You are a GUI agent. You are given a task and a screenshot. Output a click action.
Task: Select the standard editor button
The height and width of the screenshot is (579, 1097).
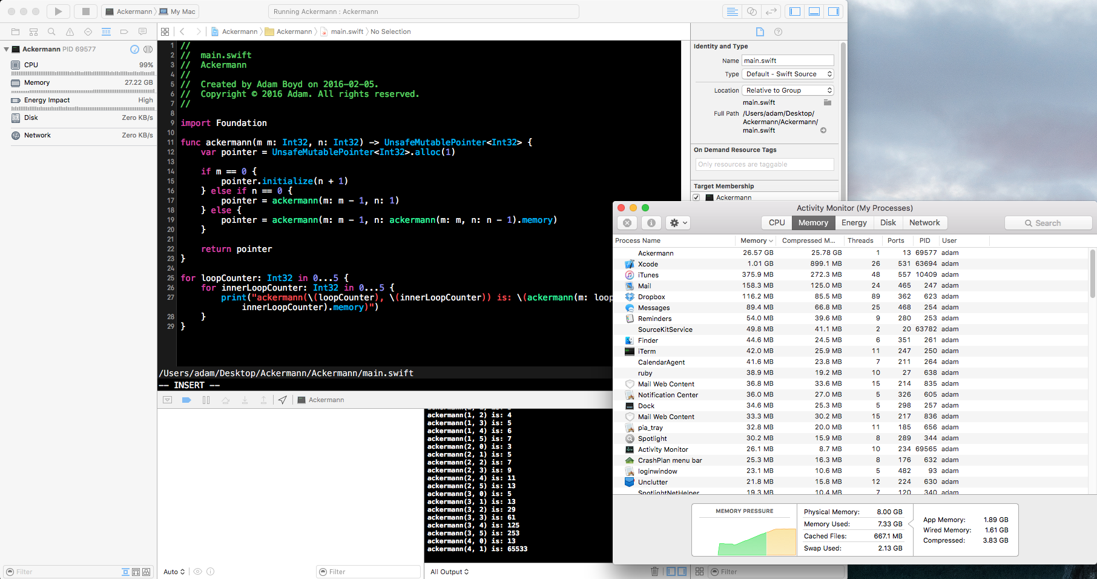(x=732, y=12)
